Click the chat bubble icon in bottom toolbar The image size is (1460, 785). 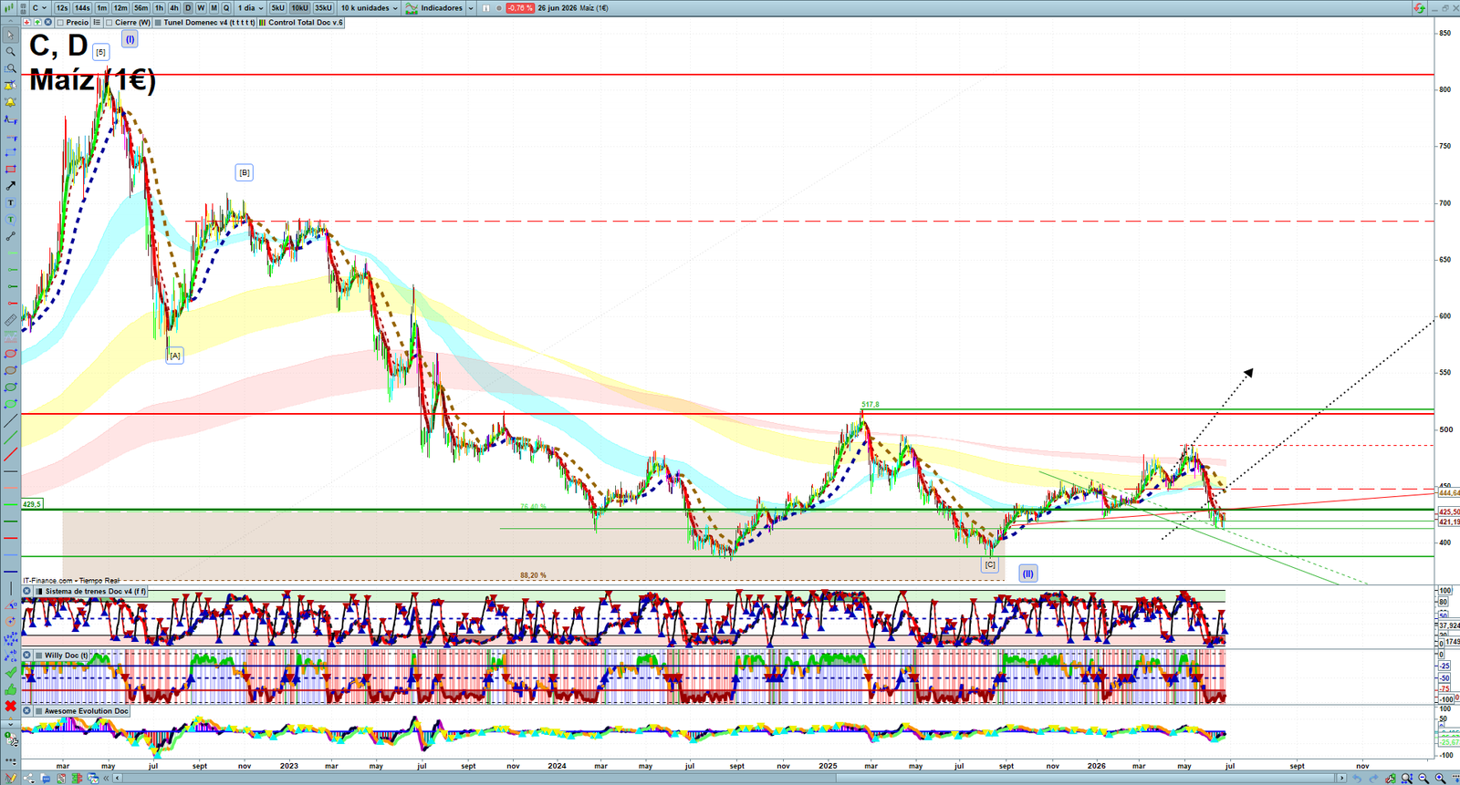coord(45,778)
